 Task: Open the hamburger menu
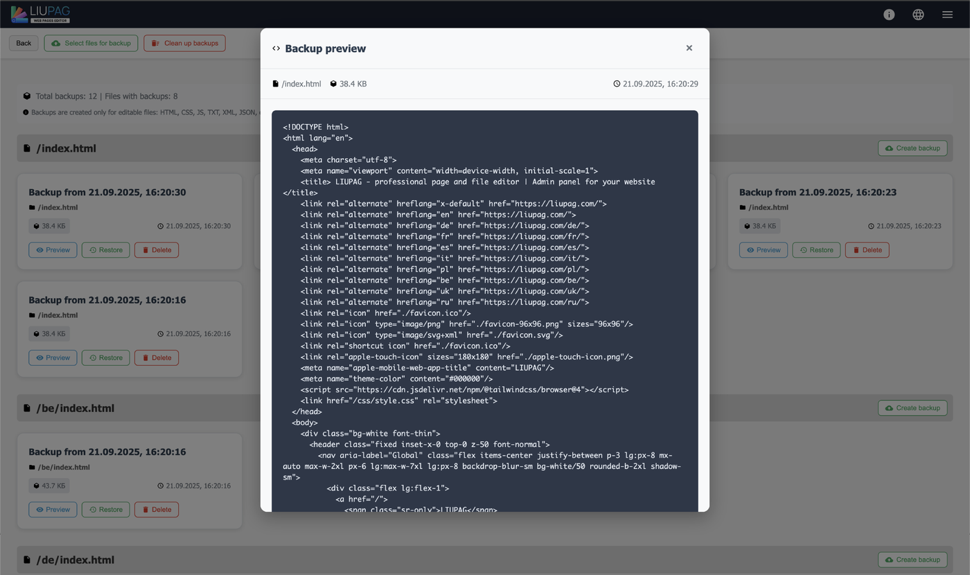point(947,15)
